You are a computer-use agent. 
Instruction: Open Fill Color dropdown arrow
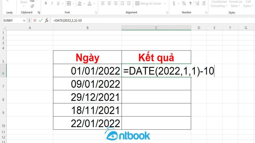[84, 3]
